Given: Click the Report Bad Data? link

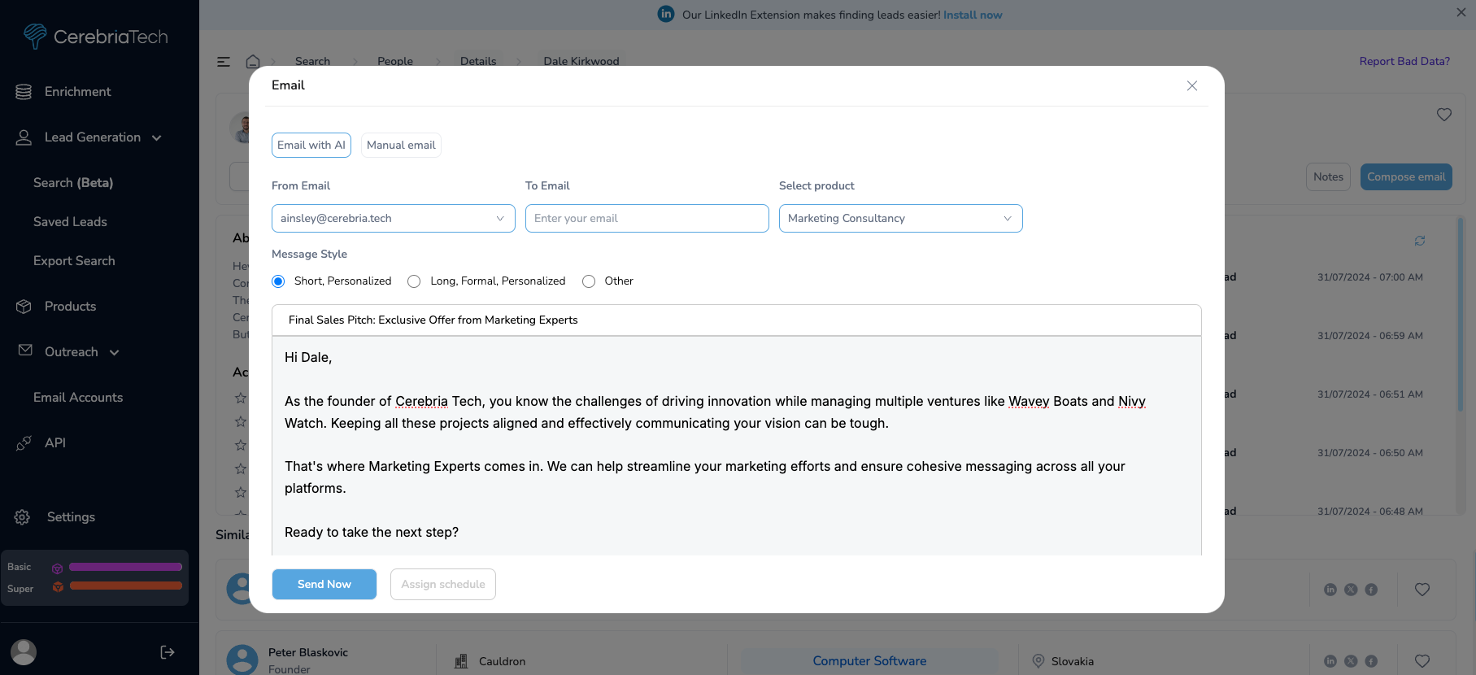Looking at the screenshot, I should pos(1404,61).
